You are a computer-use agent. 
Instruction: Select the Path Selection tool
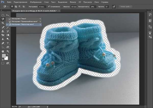pyautogui.click(x=3, y=47)
